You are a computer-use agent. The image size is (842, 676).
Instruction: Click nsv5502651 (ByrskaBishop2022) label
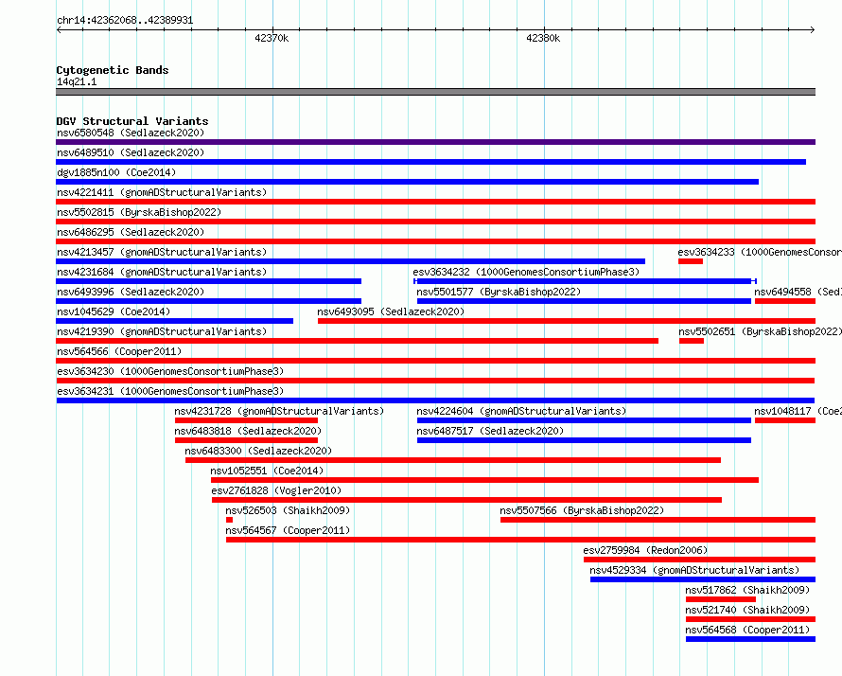(x=761, y=331)
